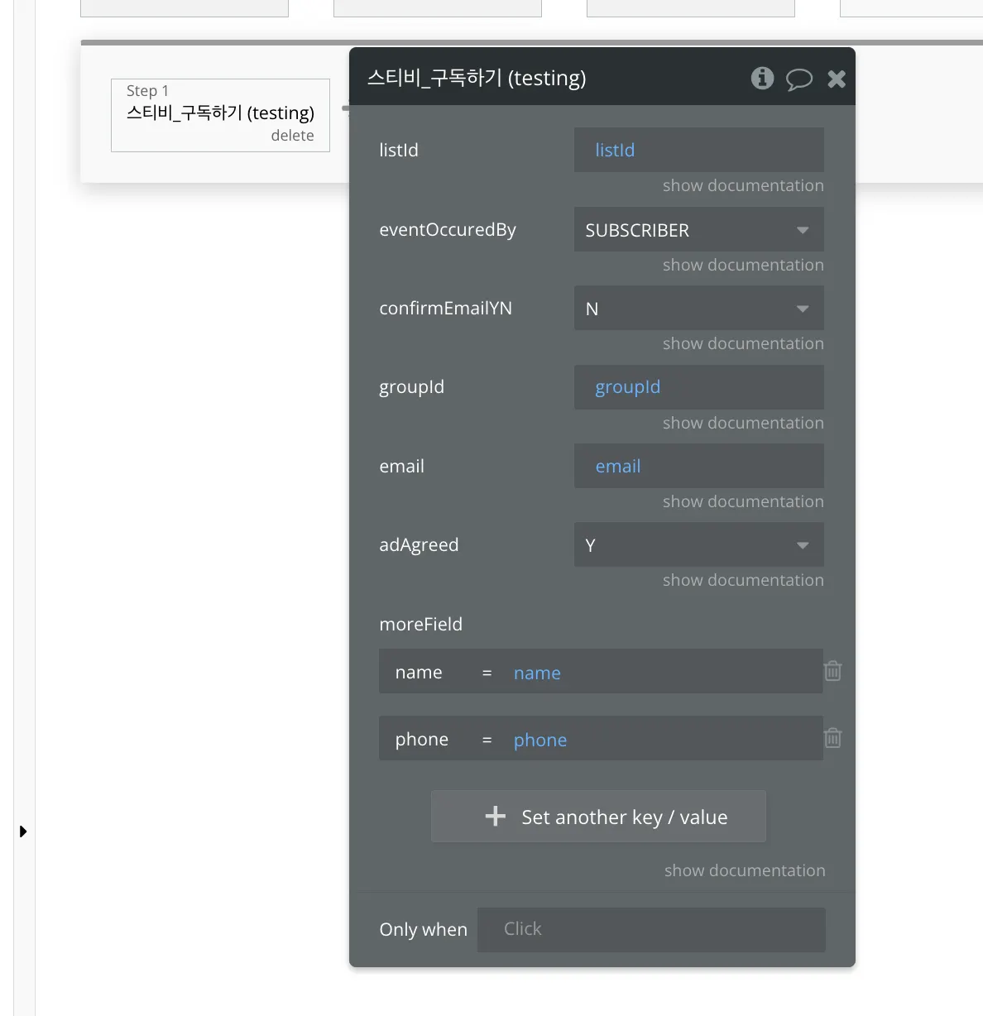The height and width of the screenshot is (1016, 983).
Task: Close the 스티비_구독하기 (testing) property popup
Action: click(837, 79)
